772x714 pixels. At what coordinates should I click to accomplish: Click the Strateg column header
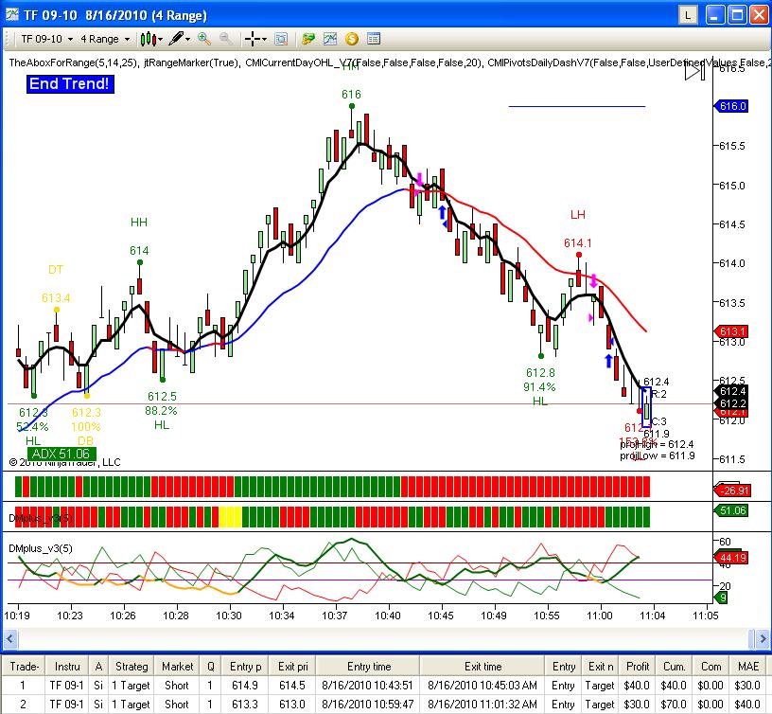132,667
